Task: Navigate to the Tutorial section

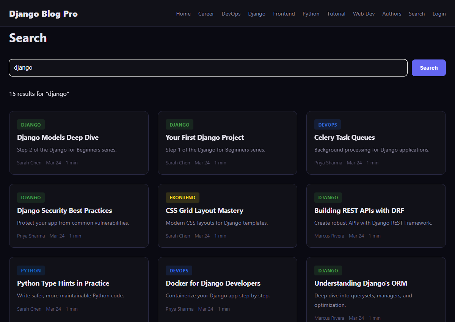Action: 336,14
